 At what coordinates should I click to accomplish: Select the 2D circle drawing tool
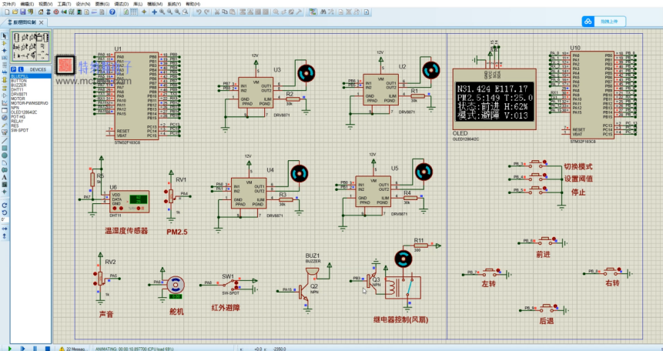coord(5,155)
